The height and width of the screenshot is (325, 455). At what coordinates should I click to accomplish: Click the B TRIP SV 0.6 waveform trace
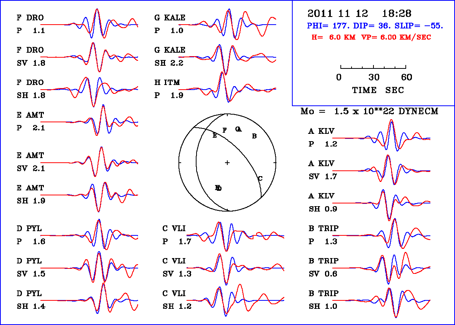(381, 268)
